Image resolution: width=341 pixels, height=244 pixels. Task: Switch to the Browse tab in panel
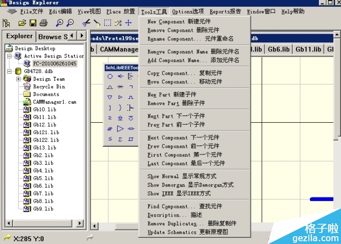pyautogui.click(x=52, y=36)
